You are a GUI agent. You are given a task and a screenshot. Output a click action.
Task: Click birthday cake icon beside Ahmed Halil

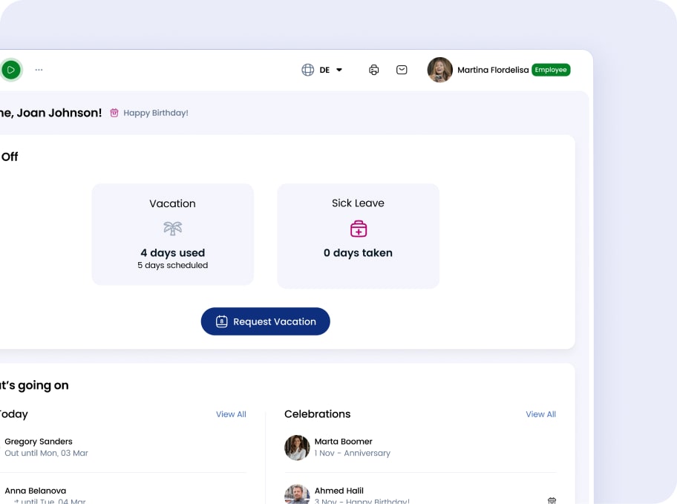click(x=552, y=500)
